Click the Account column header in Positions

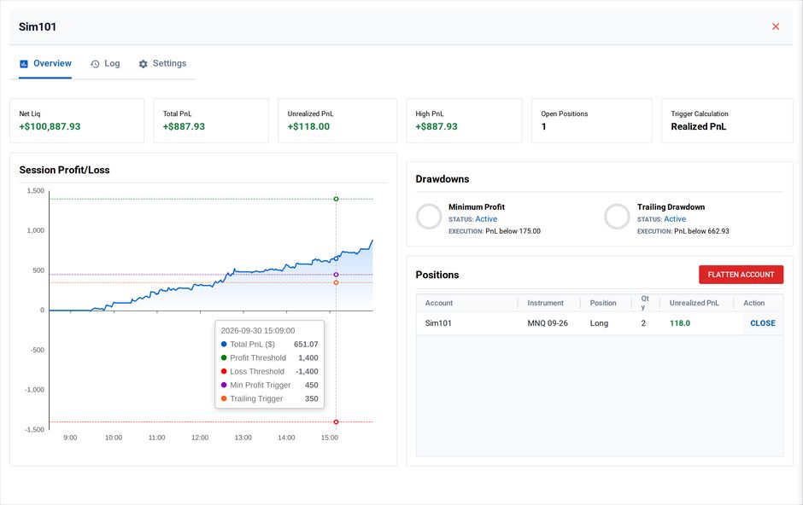439,303
